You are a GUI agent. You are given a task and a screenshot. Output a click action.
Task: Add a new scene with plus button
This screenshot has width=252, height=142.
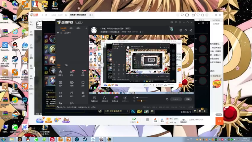tap(86, 28)
